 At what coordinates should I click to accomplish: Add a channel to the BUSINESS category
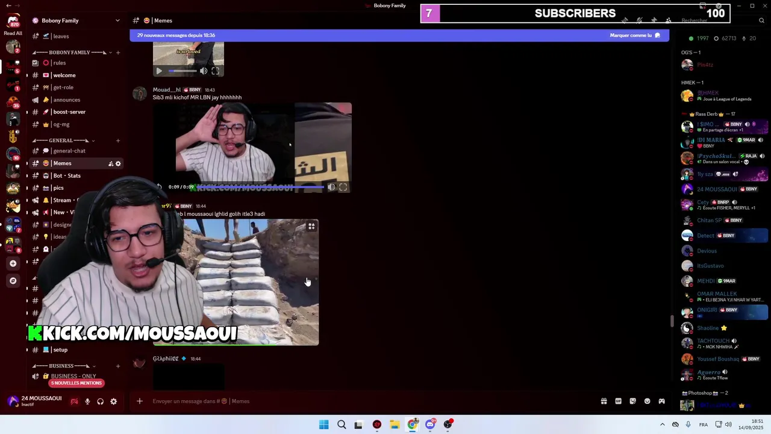118,366
